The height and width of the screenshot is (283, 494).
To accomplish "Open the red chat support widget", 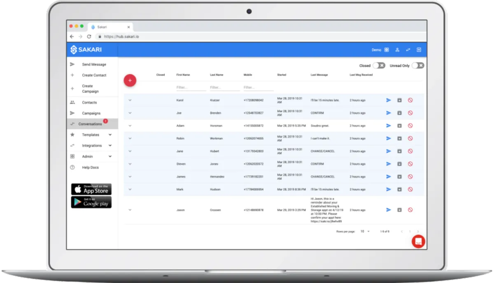I will tap(418, 241).
